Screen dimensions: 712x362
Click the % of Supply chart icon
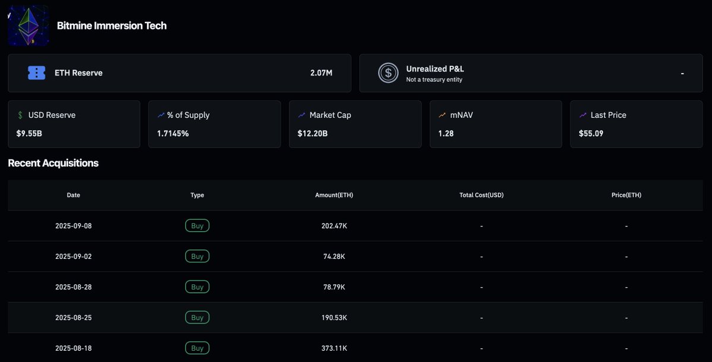click(x=161, y=114)
